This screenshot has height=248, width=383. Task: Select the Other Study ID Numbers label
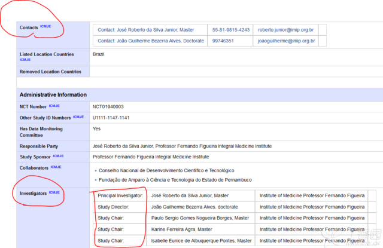click(45, 118)
